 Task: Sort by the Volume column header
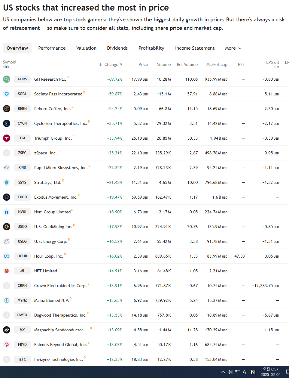(164, 64)
